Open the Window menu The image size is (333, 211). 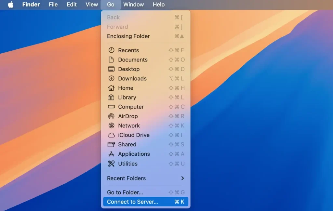point(134,5)
